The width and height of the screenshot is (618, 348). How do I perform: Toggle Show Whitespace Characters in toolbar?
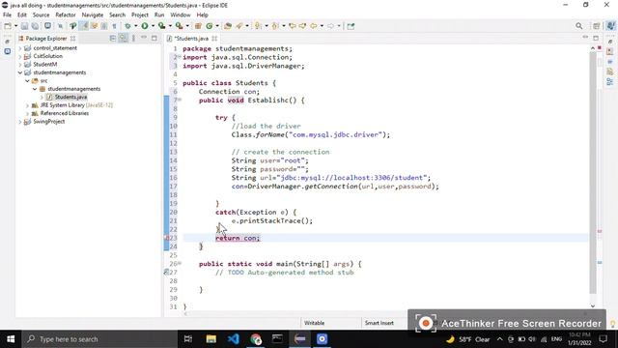(114, 26)
